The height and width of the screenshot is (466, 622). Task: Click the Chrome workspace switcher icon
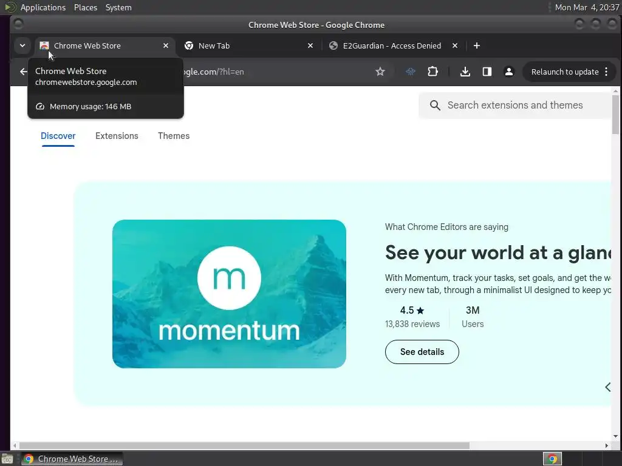tap(552, 459)
